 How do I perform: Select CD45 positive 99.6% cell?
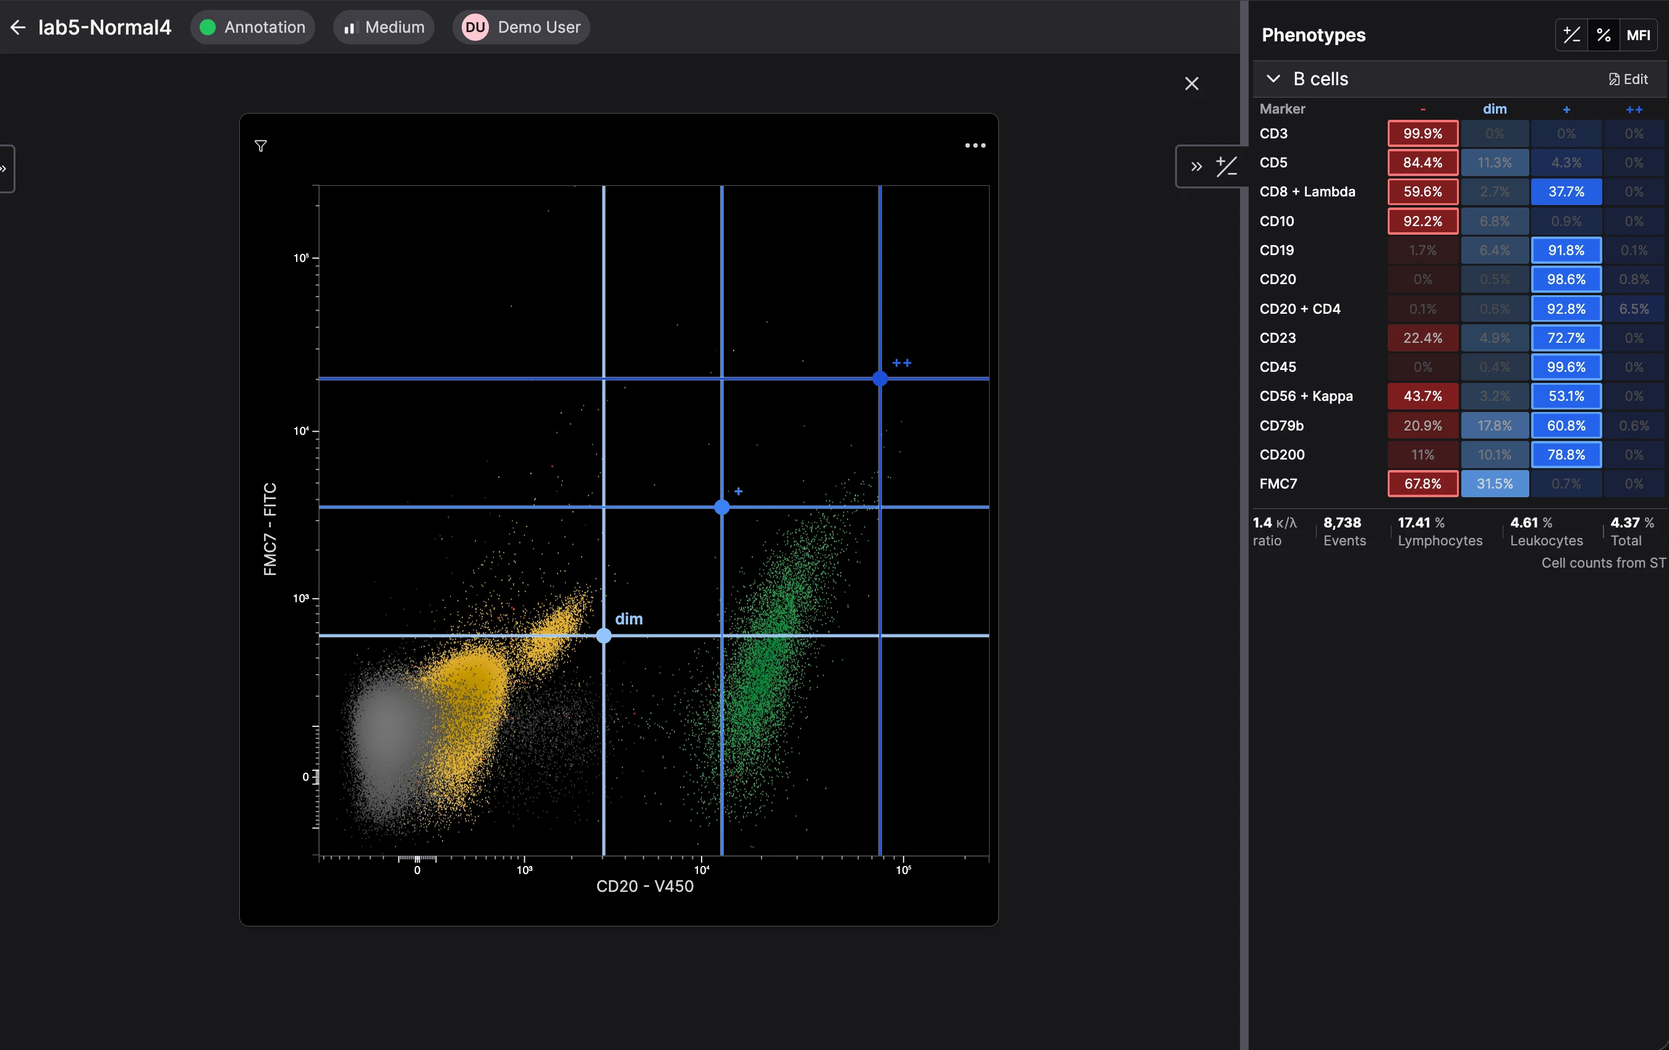click(1566, 366)
